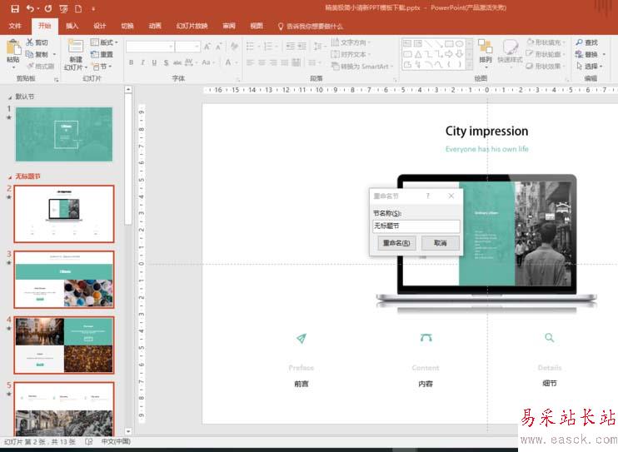
Task: Switch to the 动画 Animations tab
Action: [x=155, y=26]
